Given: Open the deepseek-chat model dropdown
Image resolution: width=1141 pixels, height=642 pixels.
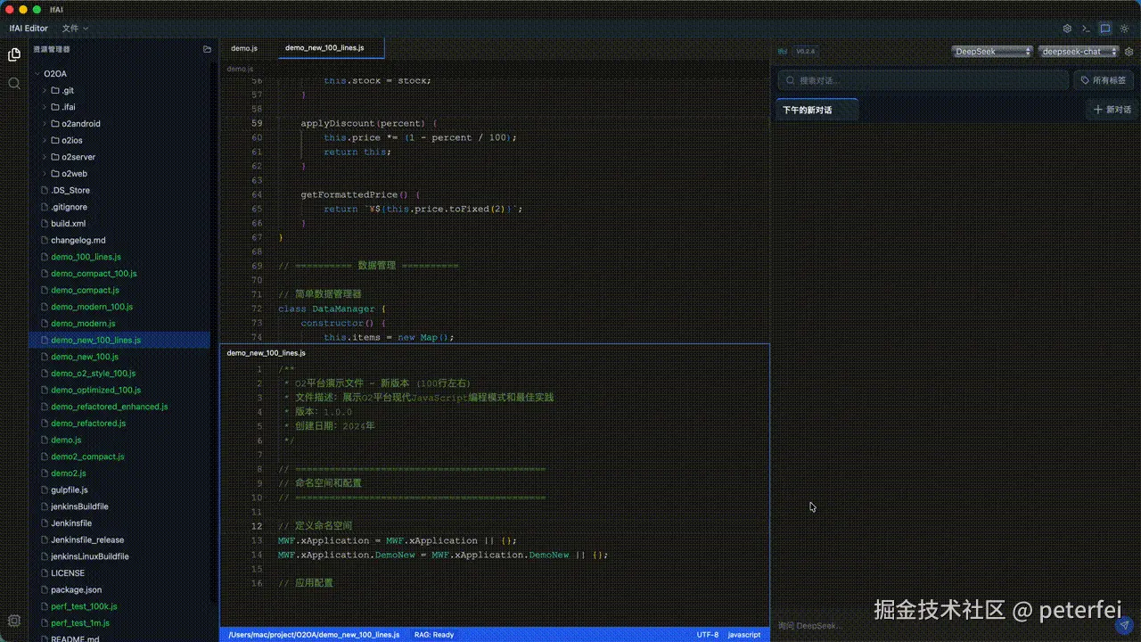Looking at the screenshot, I should pos(1077,51).
